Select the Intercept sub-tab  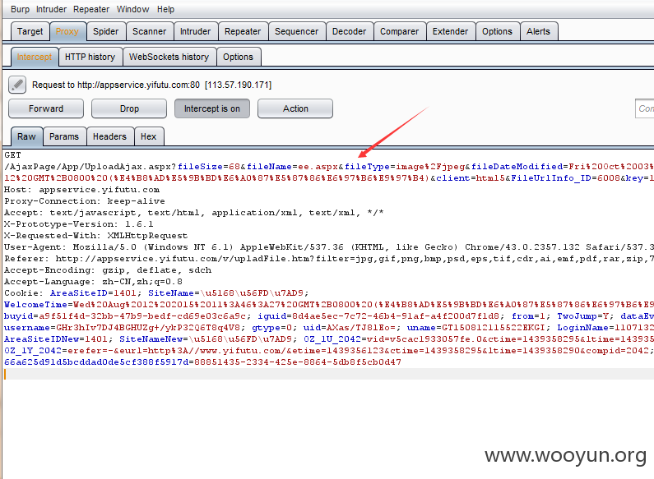pyautogui.click(x=35, y=57)
